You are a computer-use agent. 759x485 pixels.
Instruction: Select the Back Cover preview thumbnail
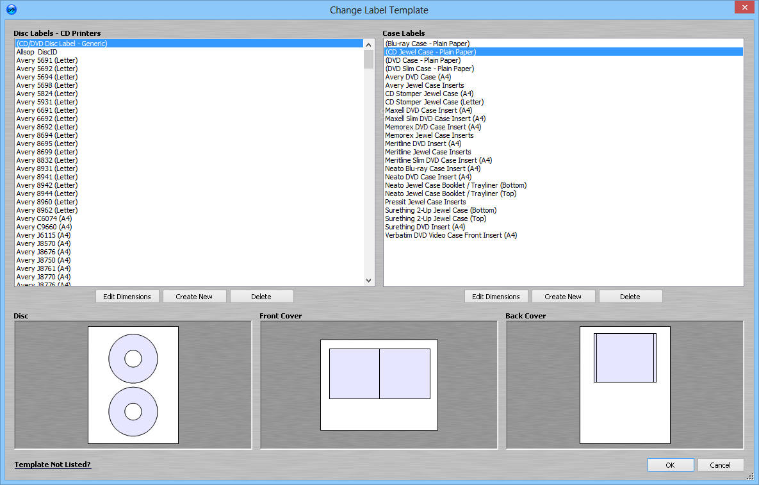tap(625, 385)
